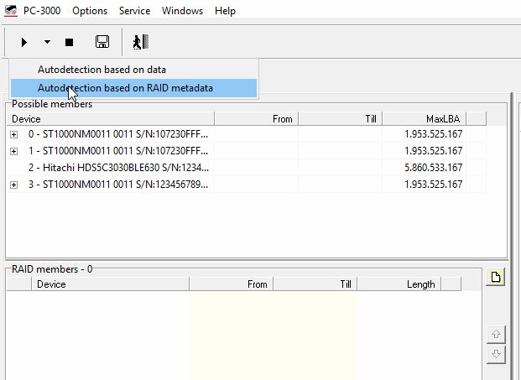Viewport: 521px width, 380px height.
Task: Select the Hitachi HDS5C3030BLE630 device row
Action: (x=118, y=168)
